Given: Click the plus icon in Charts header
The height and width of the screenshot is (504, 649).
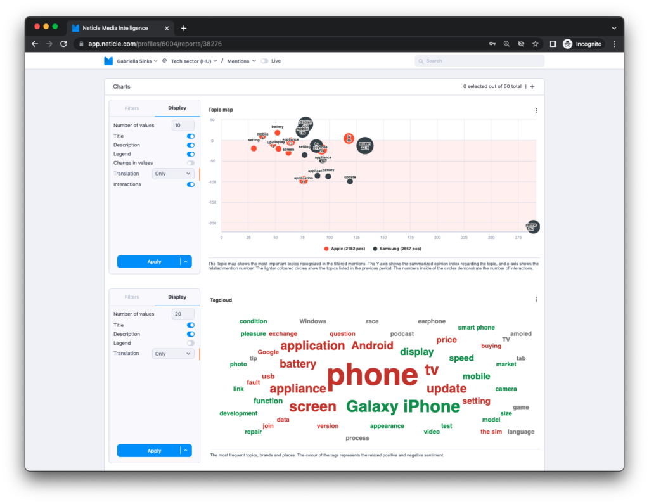Looking at the screenshot, I should pyautogui.click(x=532, y=87).
